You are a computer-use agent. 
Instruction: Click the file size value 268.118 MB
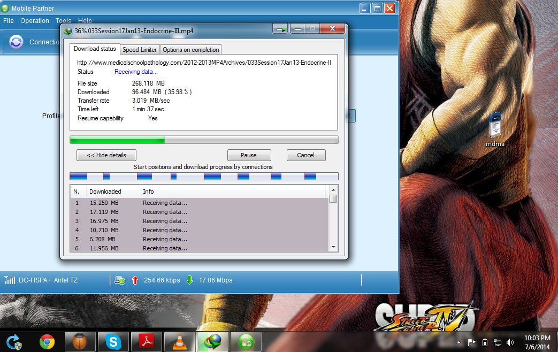point(148,83)
